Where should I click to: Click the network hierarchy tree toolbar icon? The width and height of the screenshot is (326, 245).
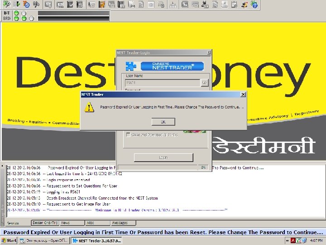click(x=173, y=5)
